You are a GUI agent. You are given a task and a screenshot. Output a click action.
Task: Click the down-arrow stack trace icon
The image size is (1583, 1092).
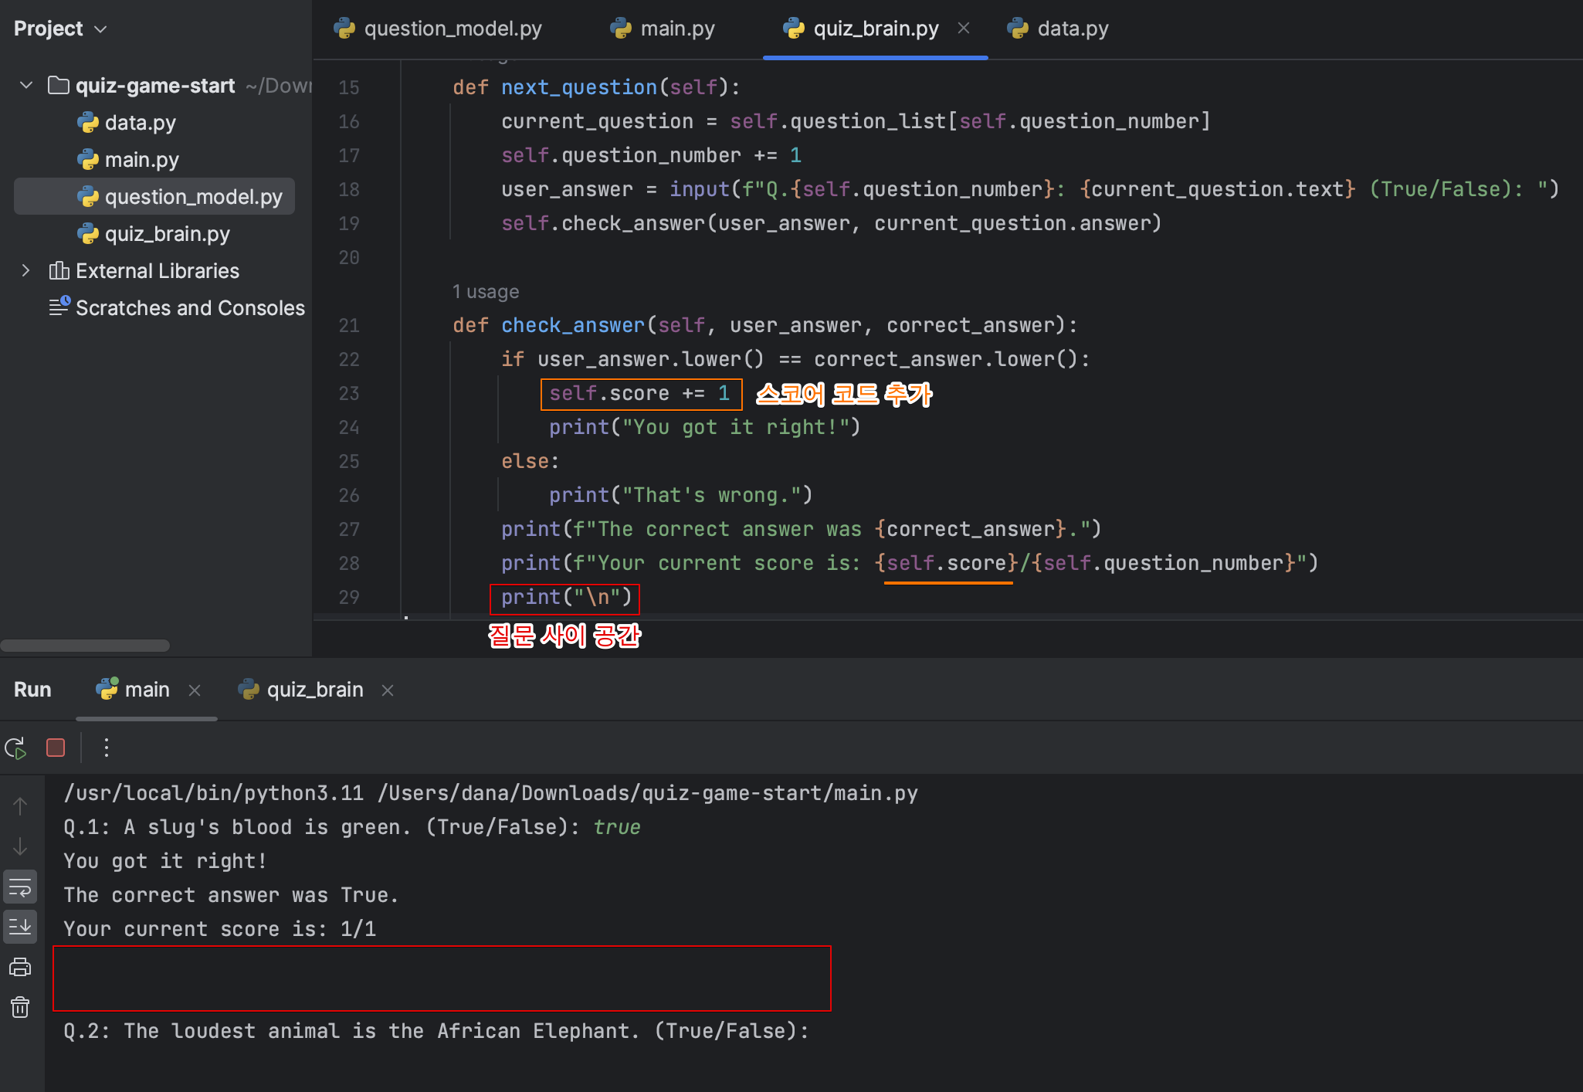(x=20, y=846)
